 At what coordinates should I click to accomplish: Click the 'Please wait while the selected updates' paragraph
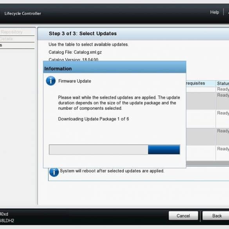pyautogui.click(x=119, y=103)
